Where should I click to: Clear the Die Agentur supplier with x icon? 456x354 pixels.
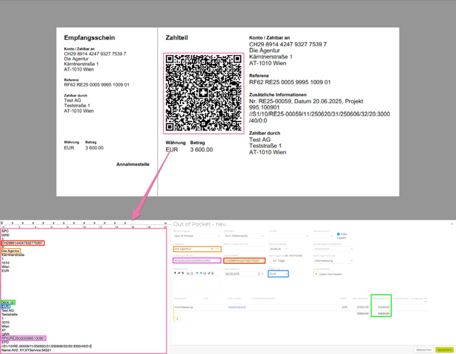click(212, 249)
